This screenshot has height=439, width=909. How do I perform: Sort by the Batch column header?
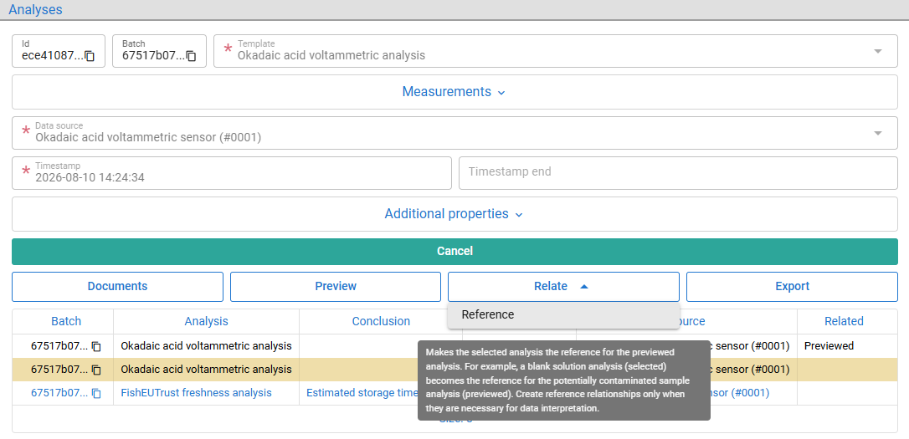[66, 321]
